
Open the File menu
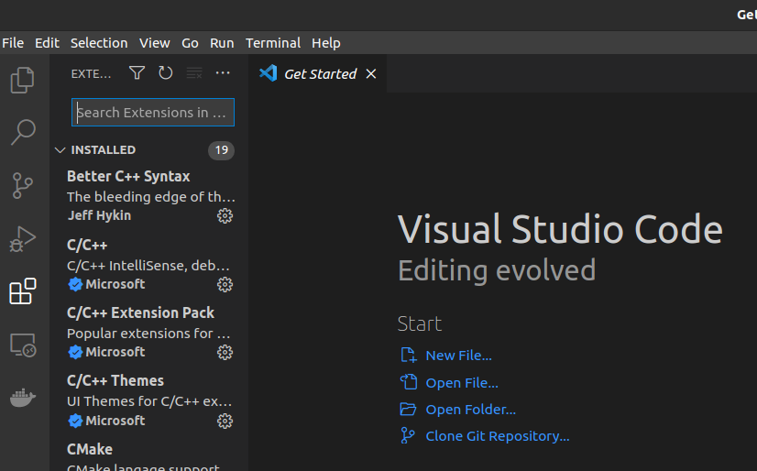13,43
